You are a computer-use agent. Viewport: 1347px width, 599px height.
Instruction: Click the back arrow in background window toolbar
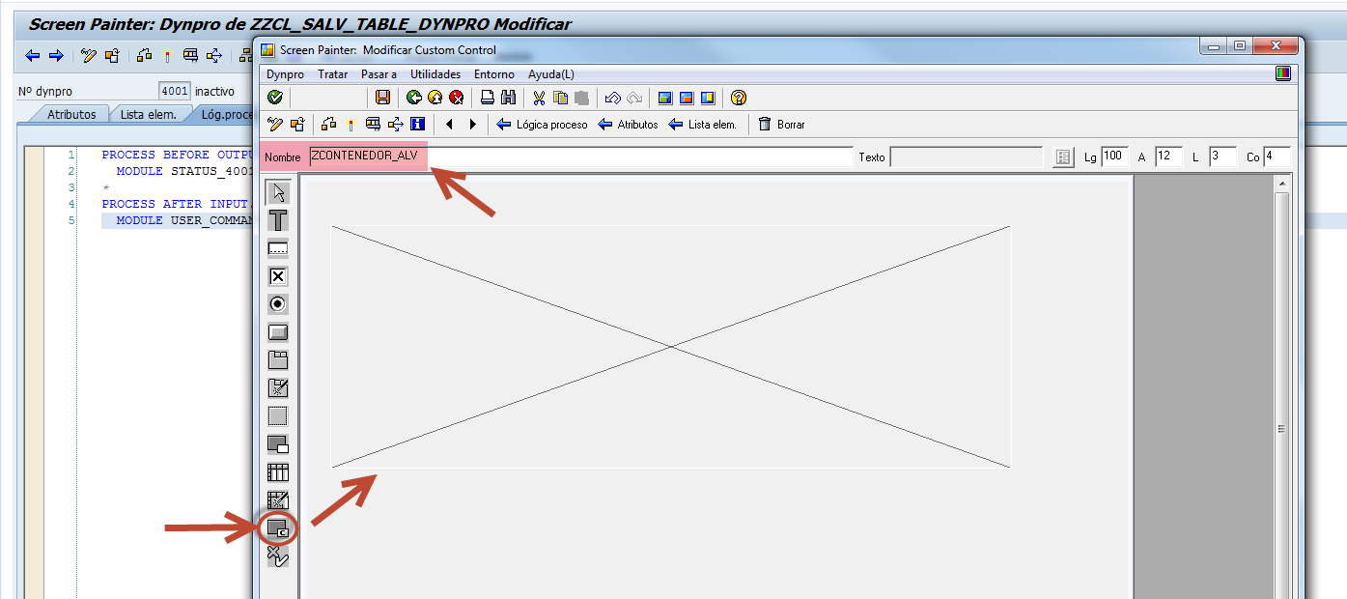click(33, 56)
